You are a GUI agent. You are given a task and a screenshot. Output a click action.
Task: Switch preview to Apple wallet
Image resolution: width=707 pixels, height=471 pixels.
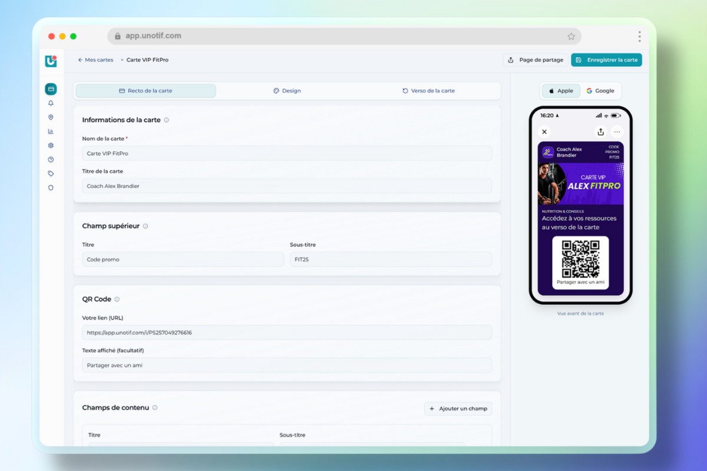[x=561, y=91]
